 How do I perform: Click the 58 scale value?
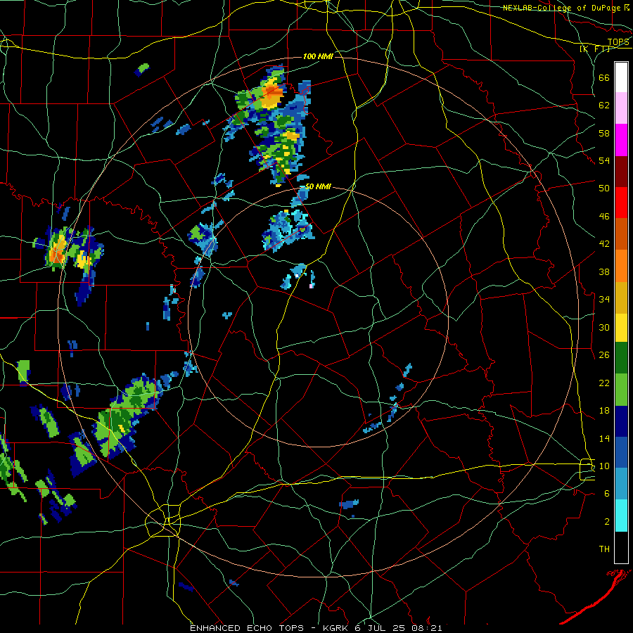coord(604,133)
